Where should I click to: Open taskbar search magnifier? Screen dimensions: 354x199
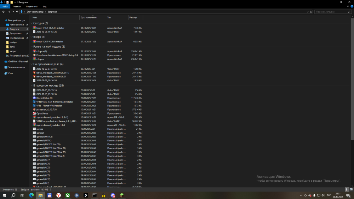(x=13, y=195)
